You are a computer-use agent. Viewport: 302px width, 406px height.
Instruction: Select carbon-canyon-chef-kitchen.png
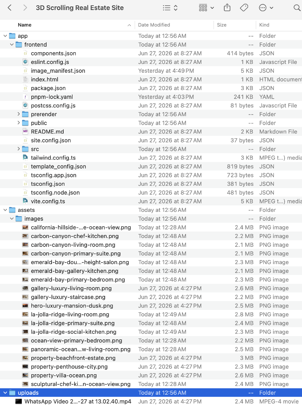click(x=75, y=236)
